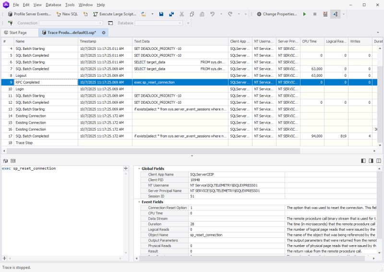Sort by the CPU Time column header
The width and height of the screenshot is (384, 272).
pos(312,41)
